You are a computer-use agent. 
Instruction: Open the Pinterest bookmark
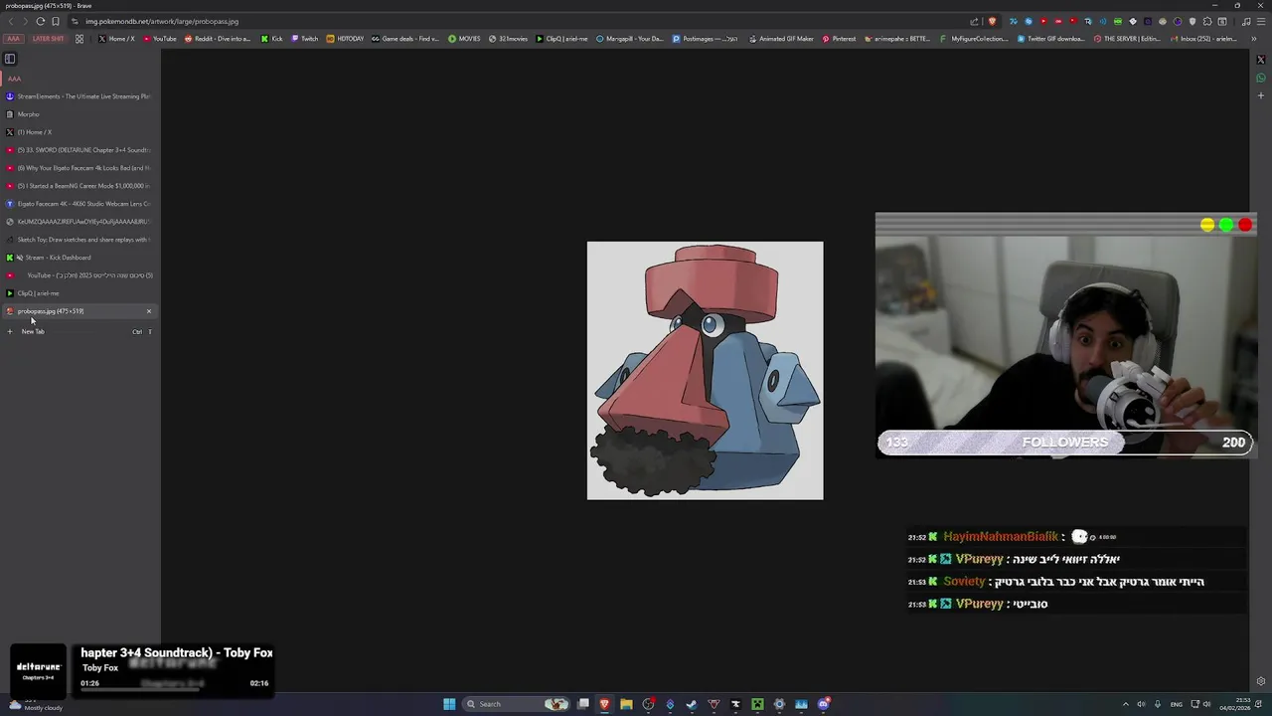coord(839,39)
